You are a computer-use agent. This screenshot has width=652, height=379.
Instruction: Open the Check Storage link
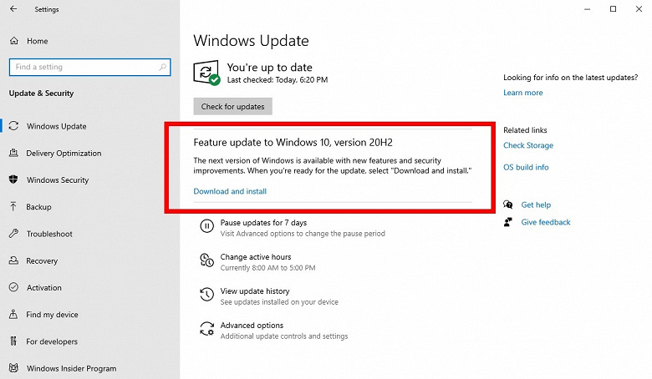(527, 145)
